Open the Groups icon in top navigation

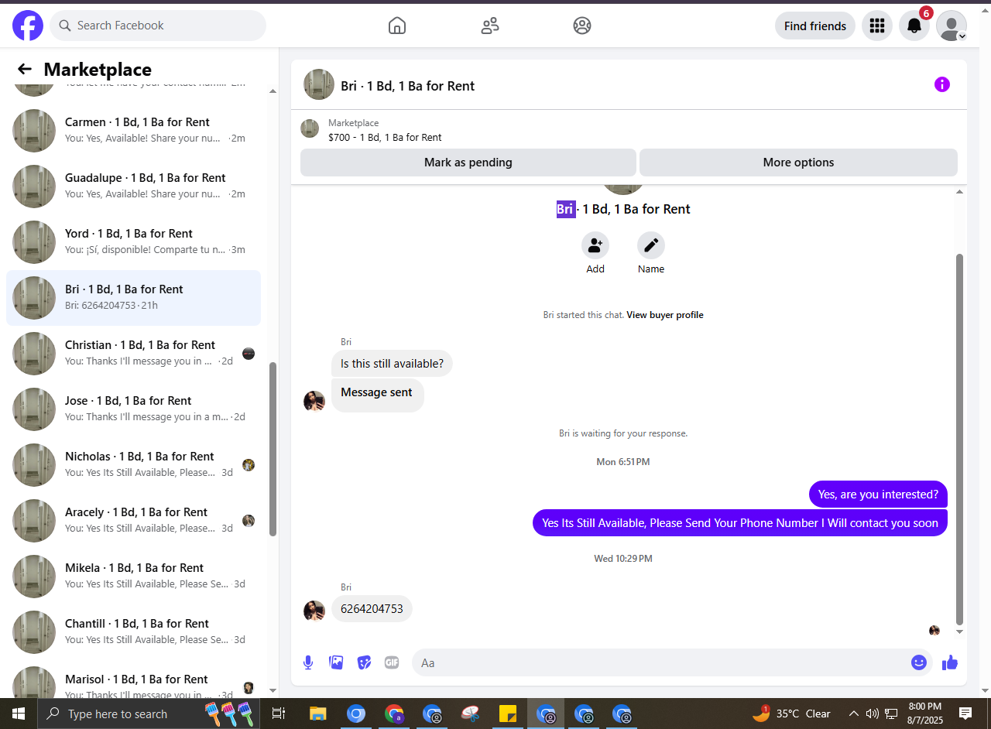582,26
